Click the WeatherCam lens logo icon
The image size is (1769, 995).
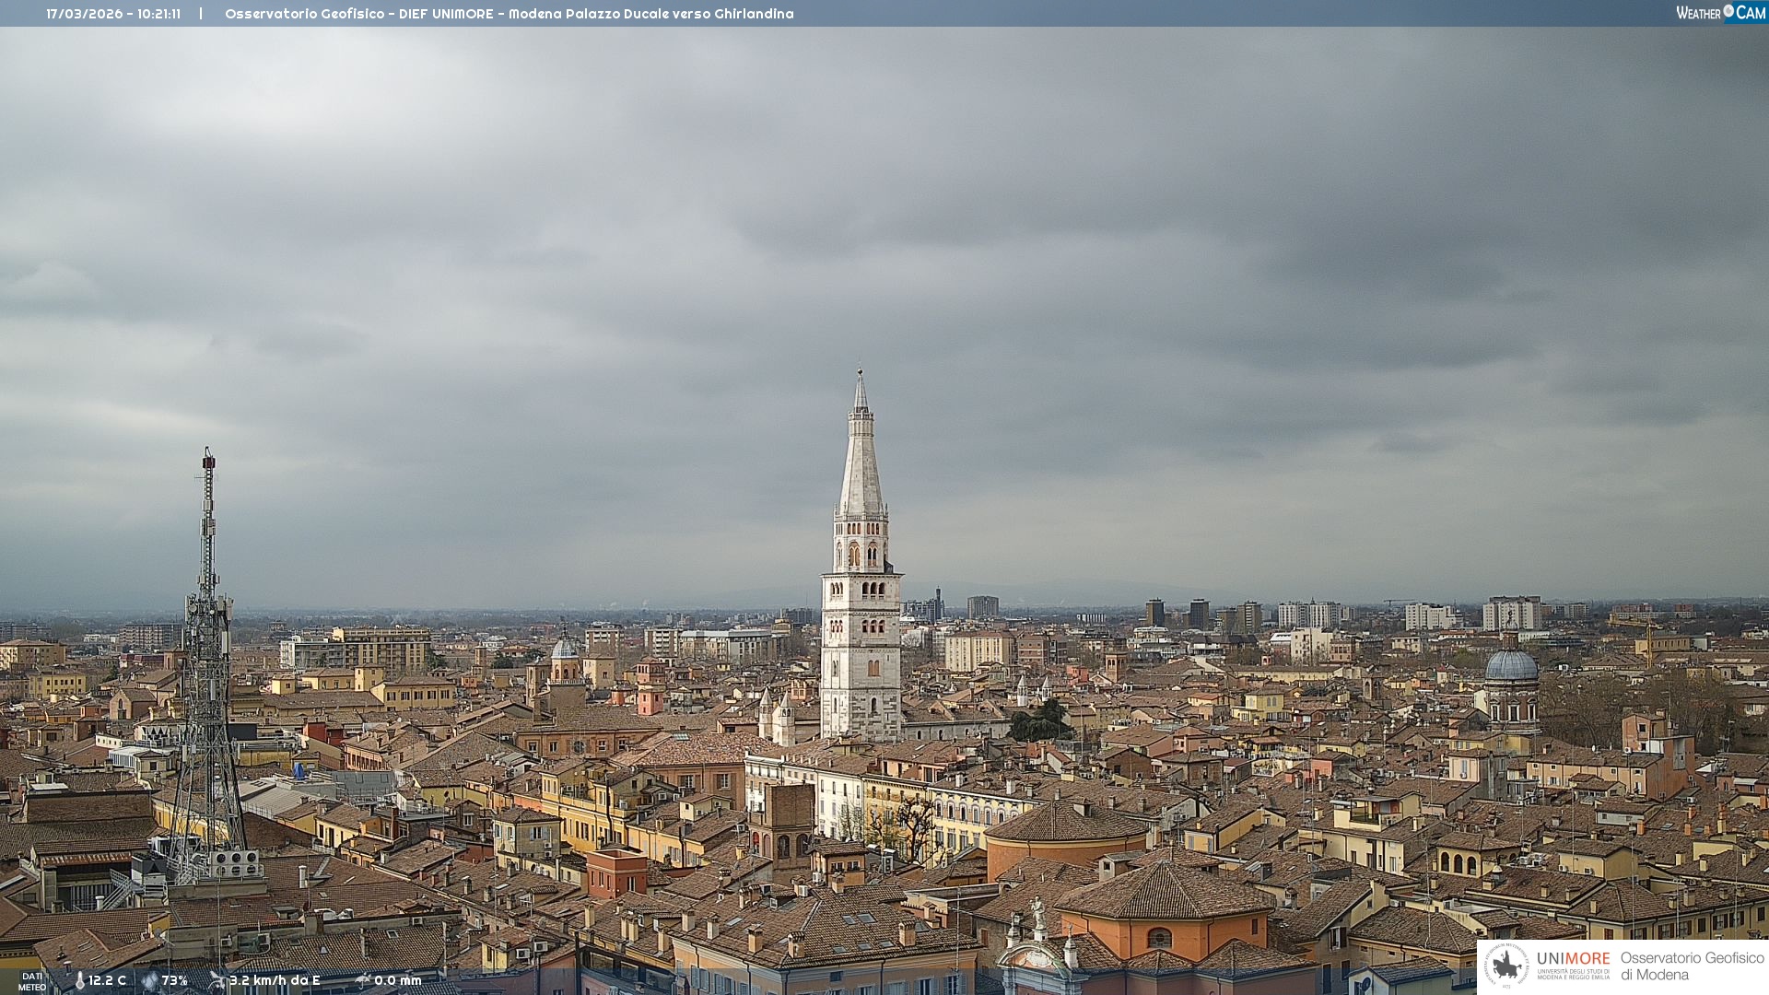point(1728,11)
